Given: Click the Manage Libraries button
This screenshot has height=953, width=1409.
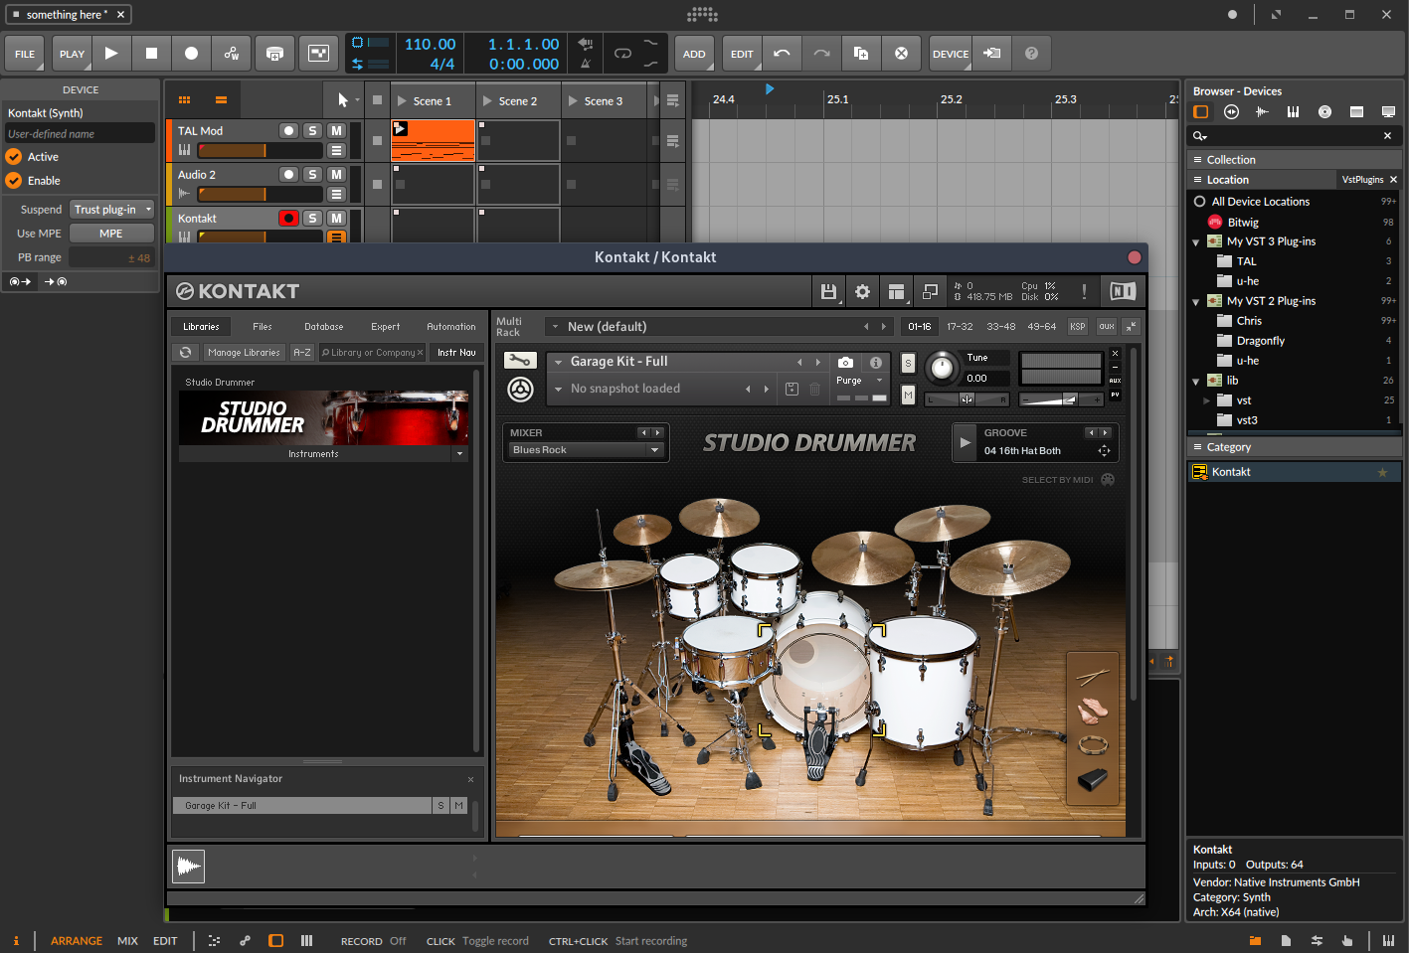Looking at the screenshot, I should 243,352.
